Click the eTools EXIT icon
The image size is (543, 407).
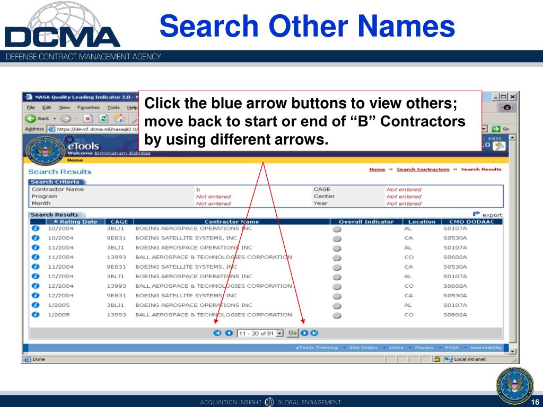click(499, 146)
